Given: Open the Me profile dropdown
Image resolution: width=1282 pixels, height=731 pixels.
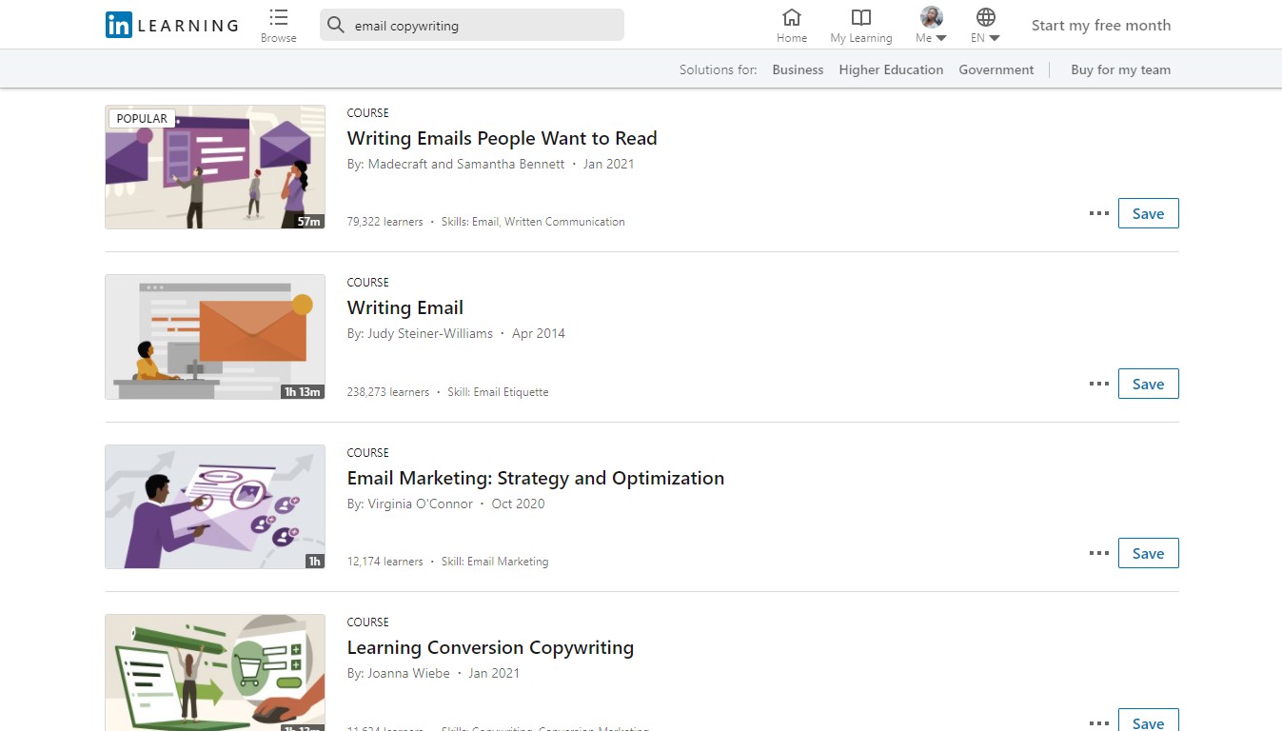Looking at the screenshot, I should click(x=930, y=24).
